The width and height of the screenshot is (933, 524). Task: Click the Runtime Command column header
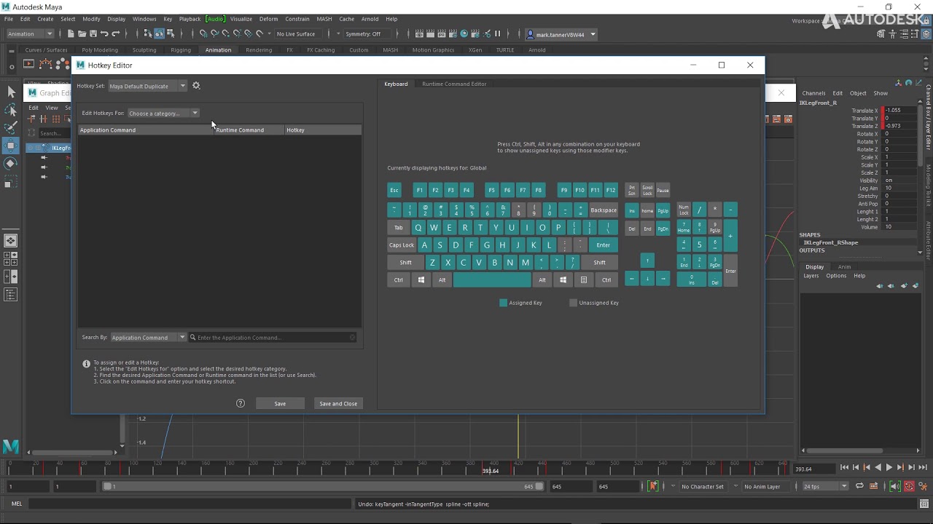(x=249, y=130)
